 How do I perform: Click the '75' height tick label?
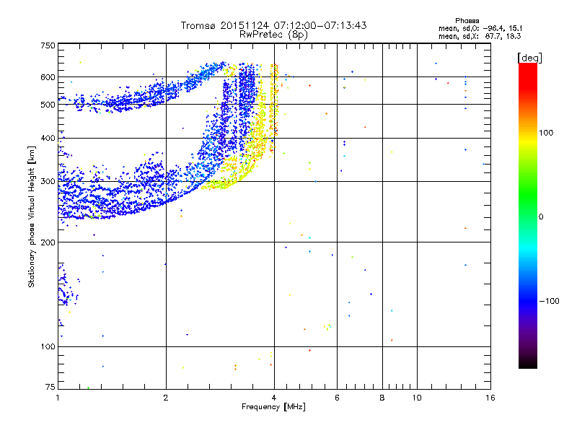(x=50, y=387)
